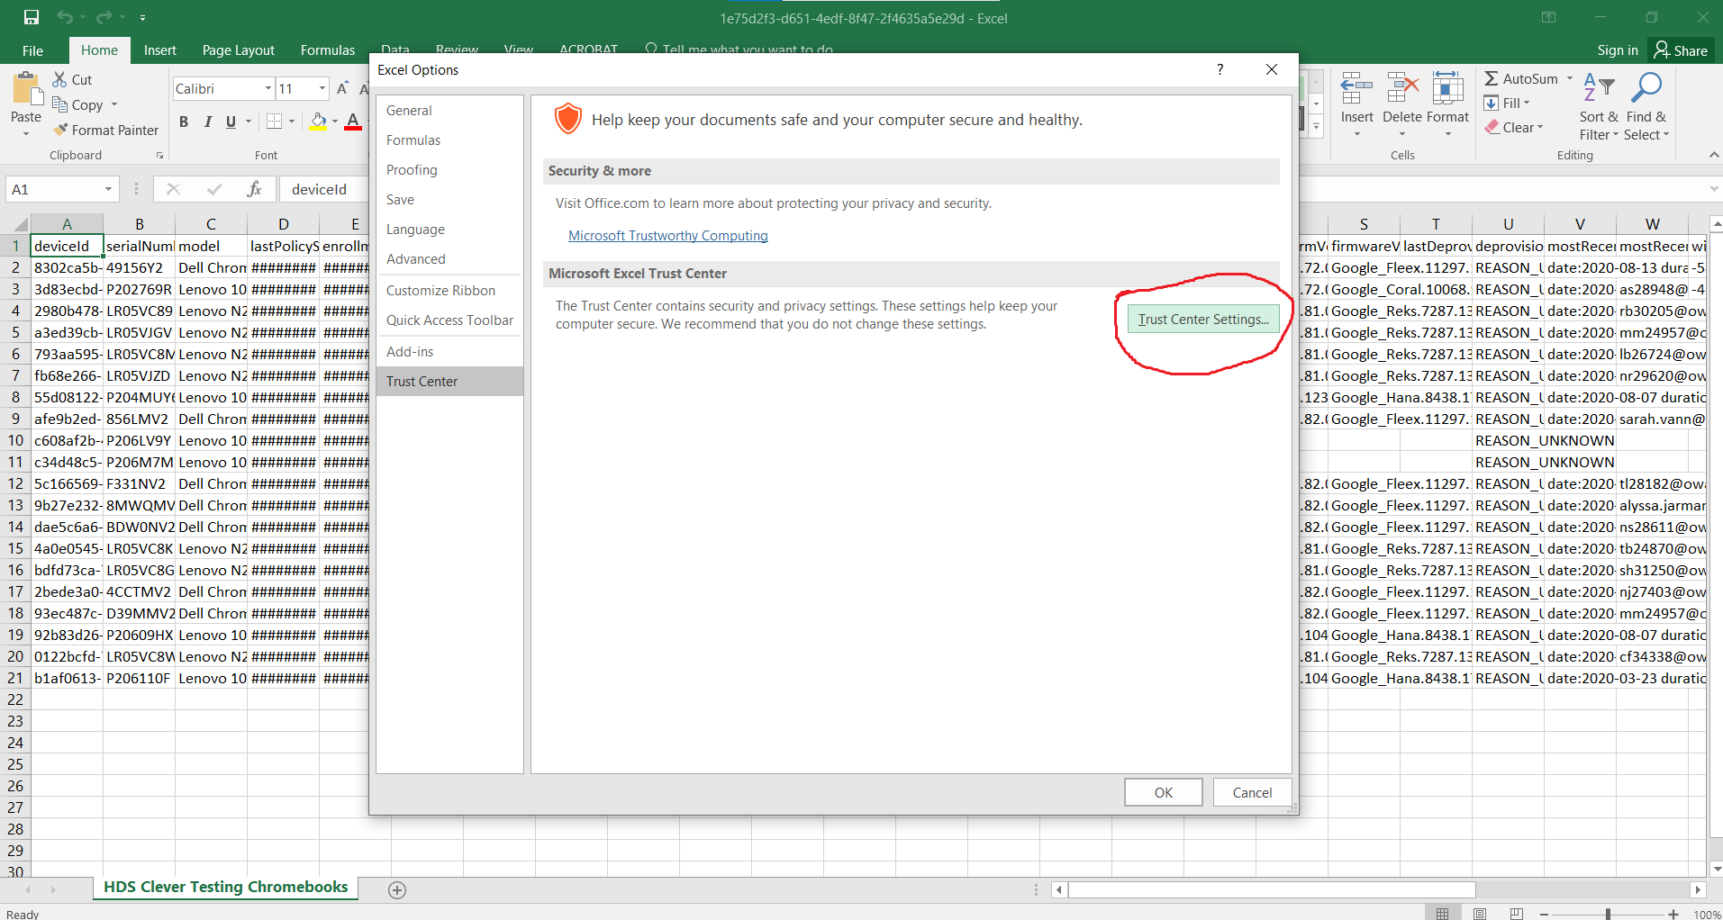This screenshot has width=1723, height=920.
Task: Add a new sheet with the plus icon
Action: click(x=397, y=889)
